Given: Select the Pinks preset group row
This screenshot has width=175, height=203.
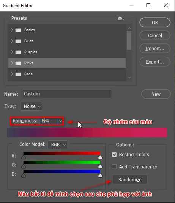Looking at the screenshot, I should (x=67, y=63).
